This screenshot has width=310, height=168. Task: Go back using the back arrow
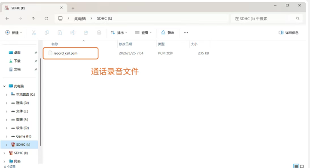click(x=7, y=18)
